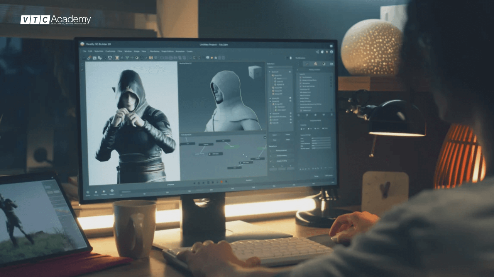Expand the first row under the Transform section

(x=281, y=150)
